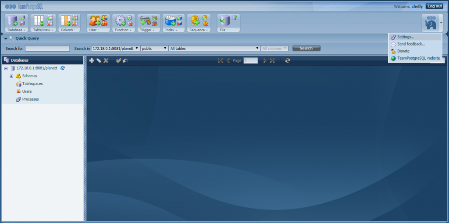The height and width of the screenshot is (223, 449).
Task: Open the User dropdown menu
Action: 98,30
